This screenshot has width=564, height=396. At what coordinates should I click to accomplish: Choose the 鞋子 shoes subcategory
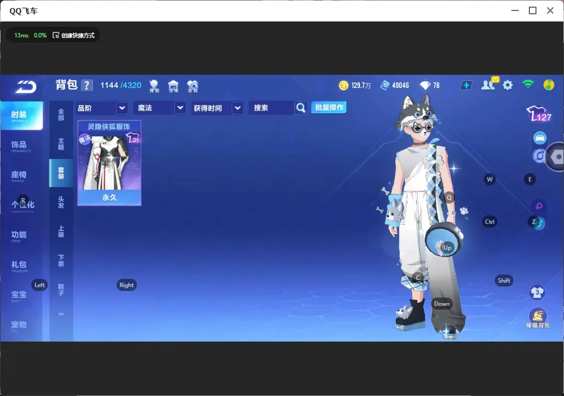[61, 290]
